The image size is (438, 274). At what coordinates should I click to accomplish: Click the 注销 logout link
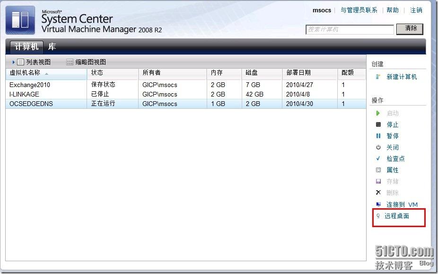coord(416,10)
